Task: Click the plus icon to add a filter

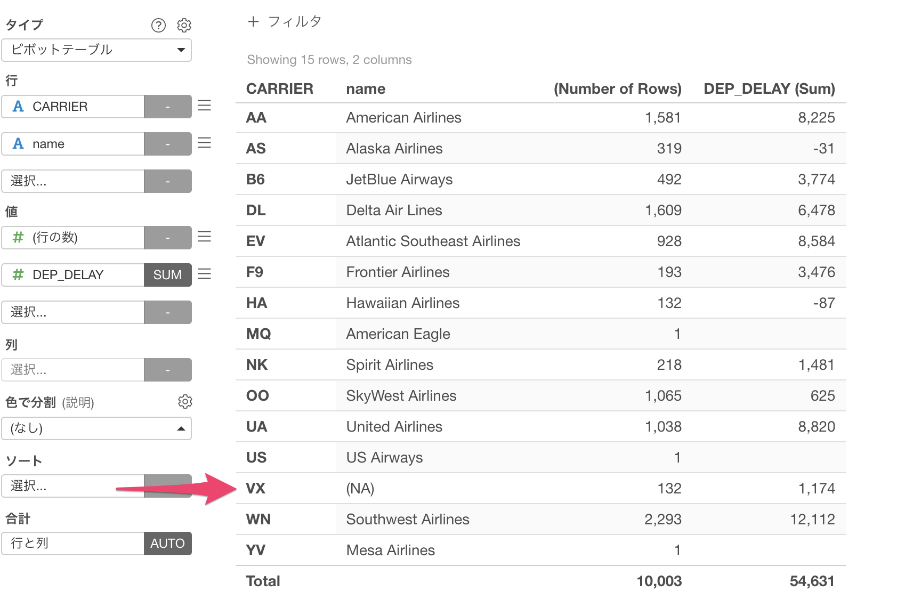Action: click(x=253, y=22)
